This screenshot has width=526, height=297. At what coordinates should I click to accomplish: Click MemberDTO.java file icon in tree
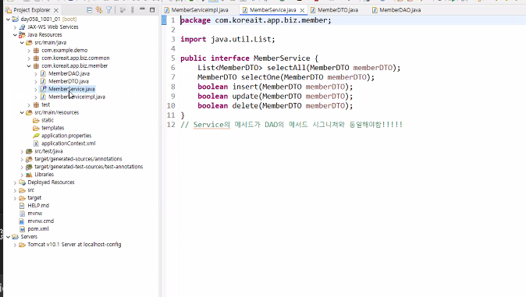pos(43,81)
